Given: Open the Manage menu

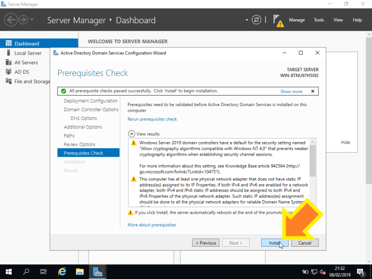Looking at the screenshot, I should click(297, 20).
